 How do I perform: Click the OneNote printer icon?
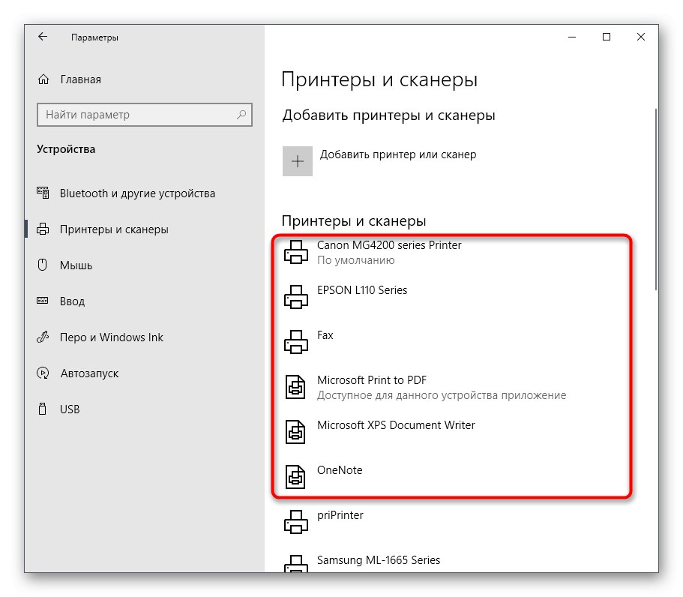295,477
